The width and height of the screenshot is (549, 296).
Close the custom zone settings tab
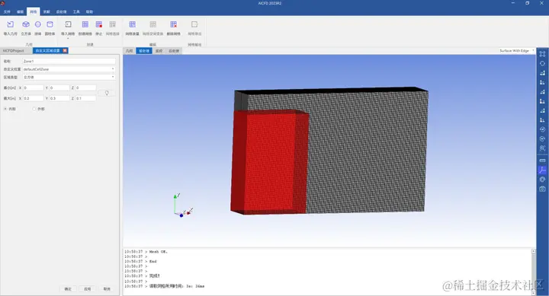(x=65, y=51)
